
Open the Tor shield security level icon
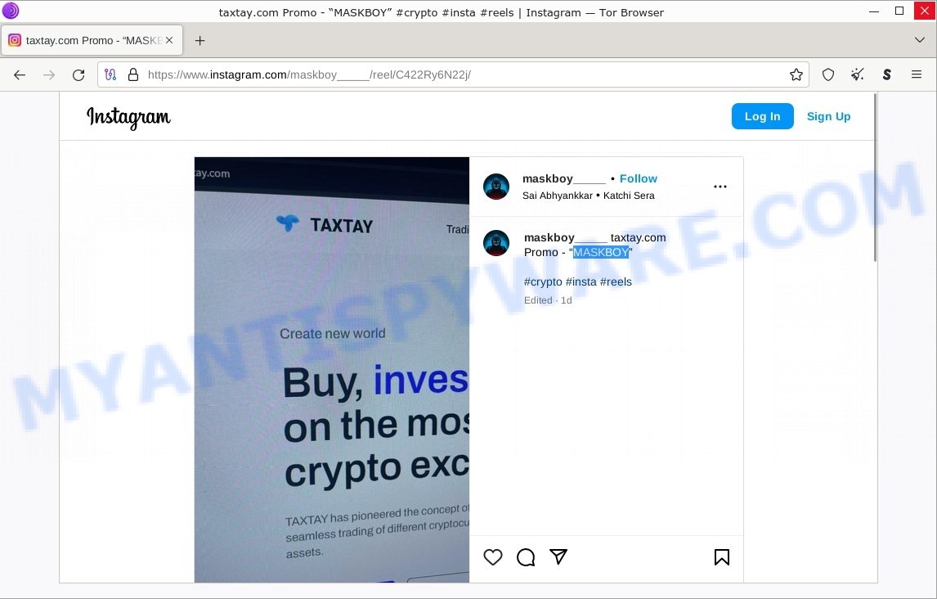(x=827, y=74)
